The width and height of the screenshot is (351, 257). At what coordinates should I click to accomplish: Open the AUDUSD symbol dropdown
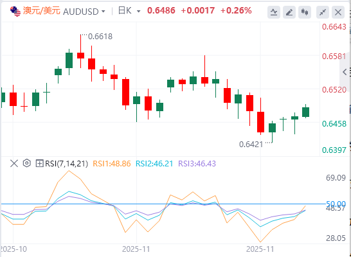(x=104, y=11)
